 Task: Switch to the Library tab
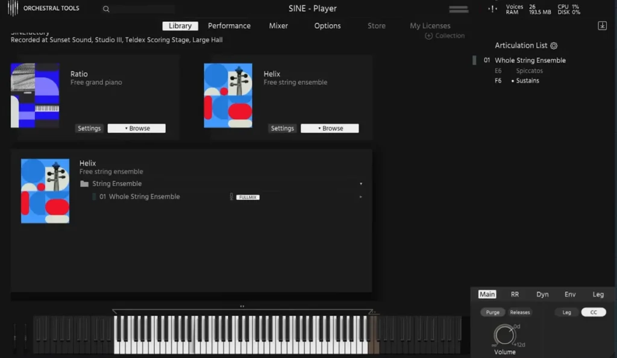tap(180, 25)
